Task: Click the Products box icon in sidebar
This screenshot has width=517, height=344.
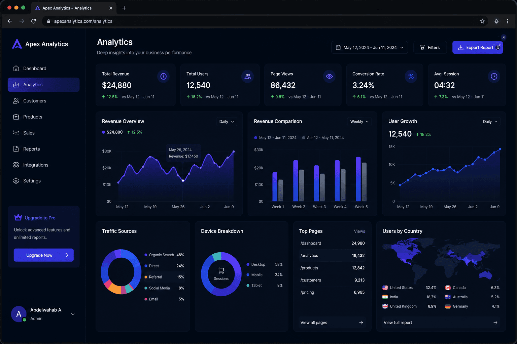Action: 16,117
